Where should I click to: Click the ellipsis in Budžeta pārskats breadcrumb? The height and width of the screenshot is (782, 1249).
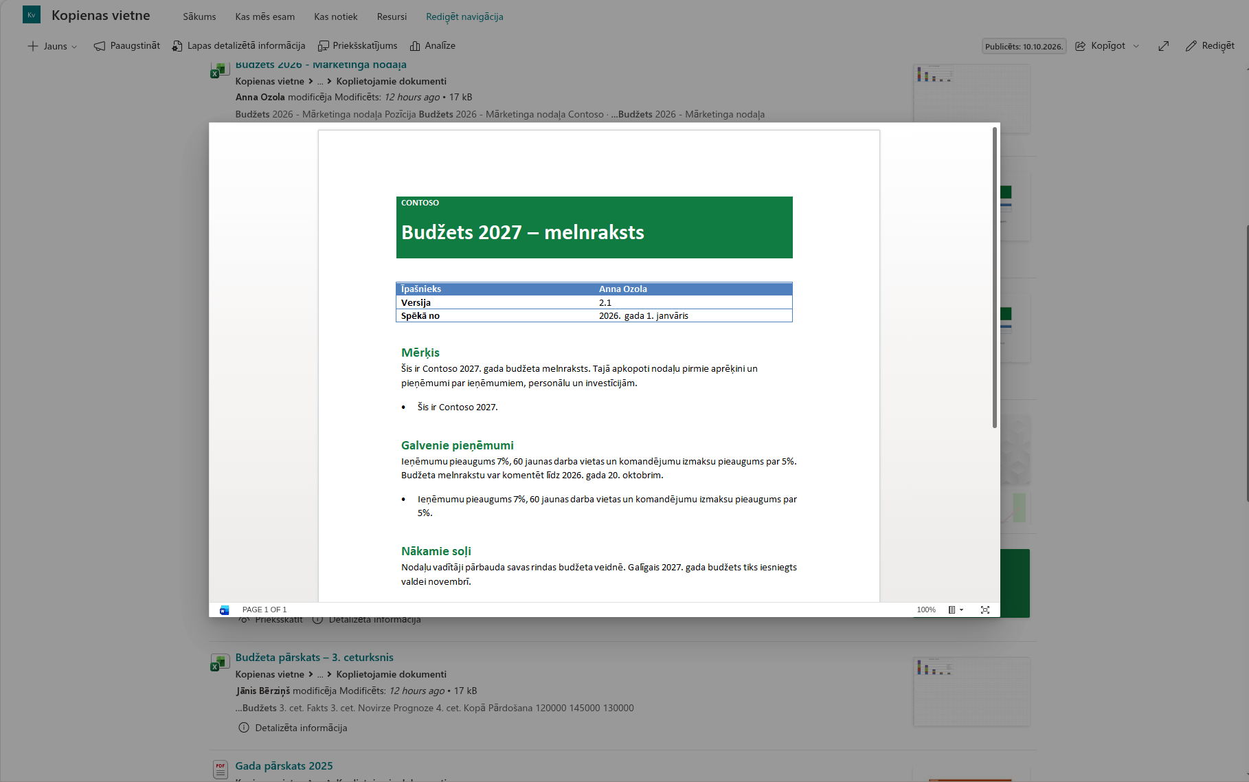320,675
